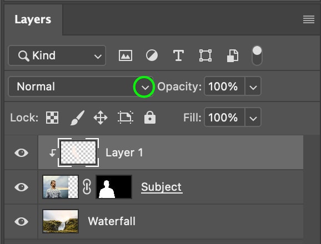Hide Layer 1 using eye icon
Screen dimensions: 321x244
point(21,152)
